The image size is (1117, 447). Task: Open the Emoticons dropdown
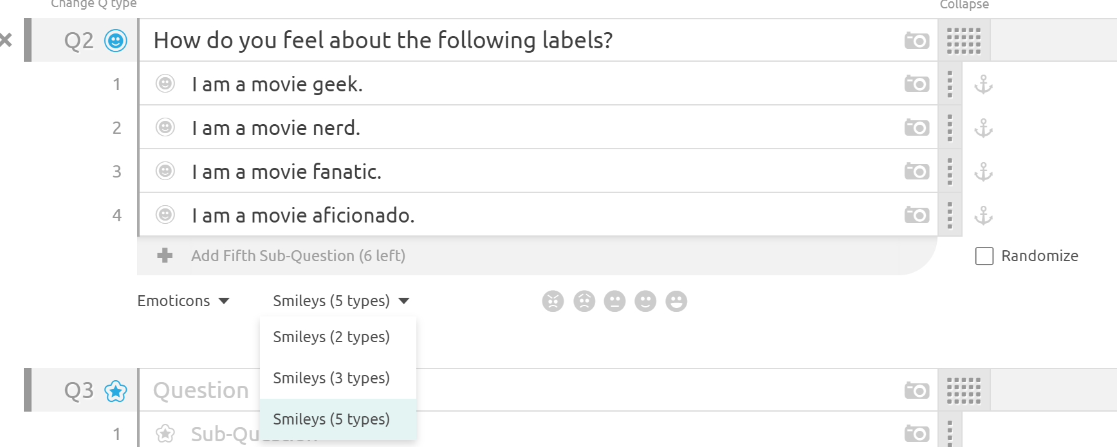coord(183,301)
